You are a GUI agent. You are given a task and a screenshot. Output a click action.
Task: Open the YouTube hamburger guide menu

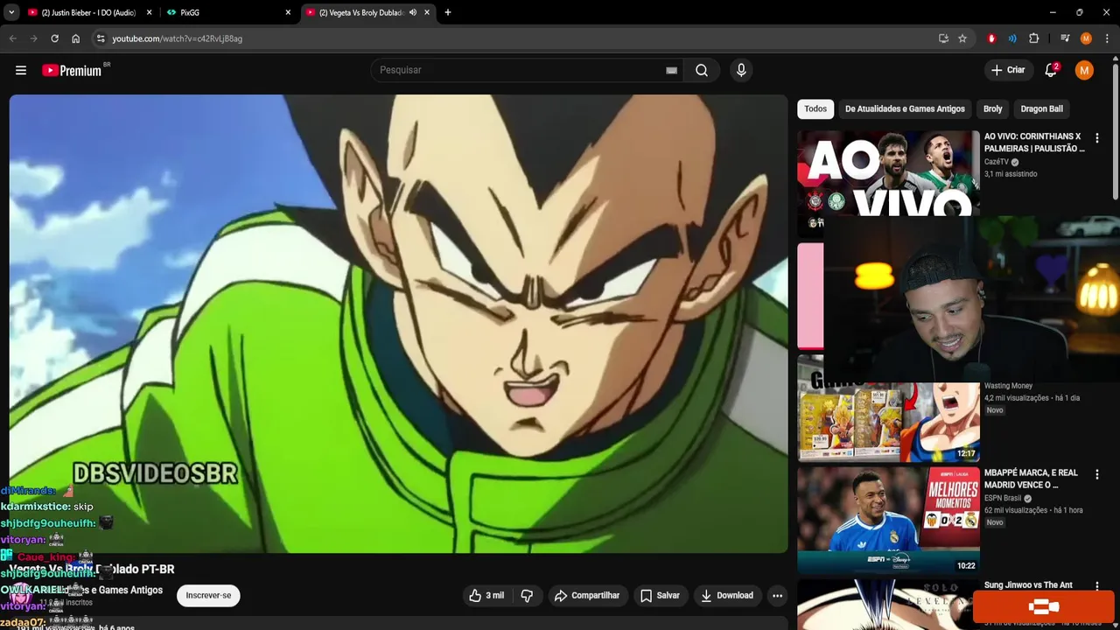point(21,70)
